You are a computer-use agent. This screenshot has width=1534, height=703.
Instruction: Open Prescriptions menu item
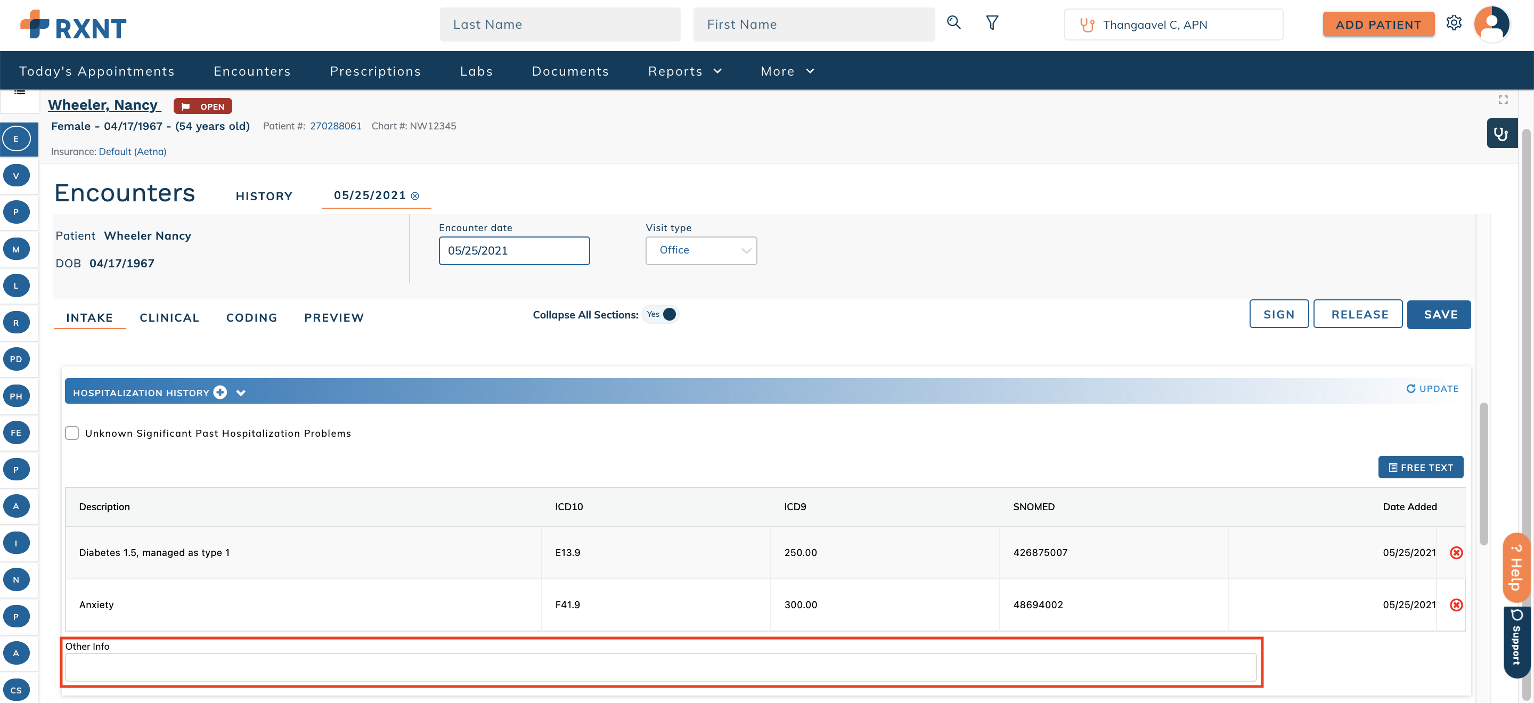click(375, 71)
